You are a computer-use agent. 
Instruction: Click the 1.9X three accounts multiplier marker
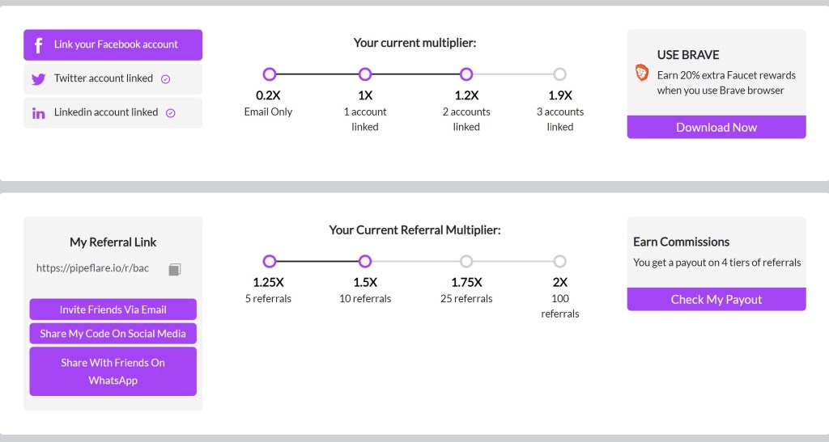pyautogui.click(x=559, y=74)
